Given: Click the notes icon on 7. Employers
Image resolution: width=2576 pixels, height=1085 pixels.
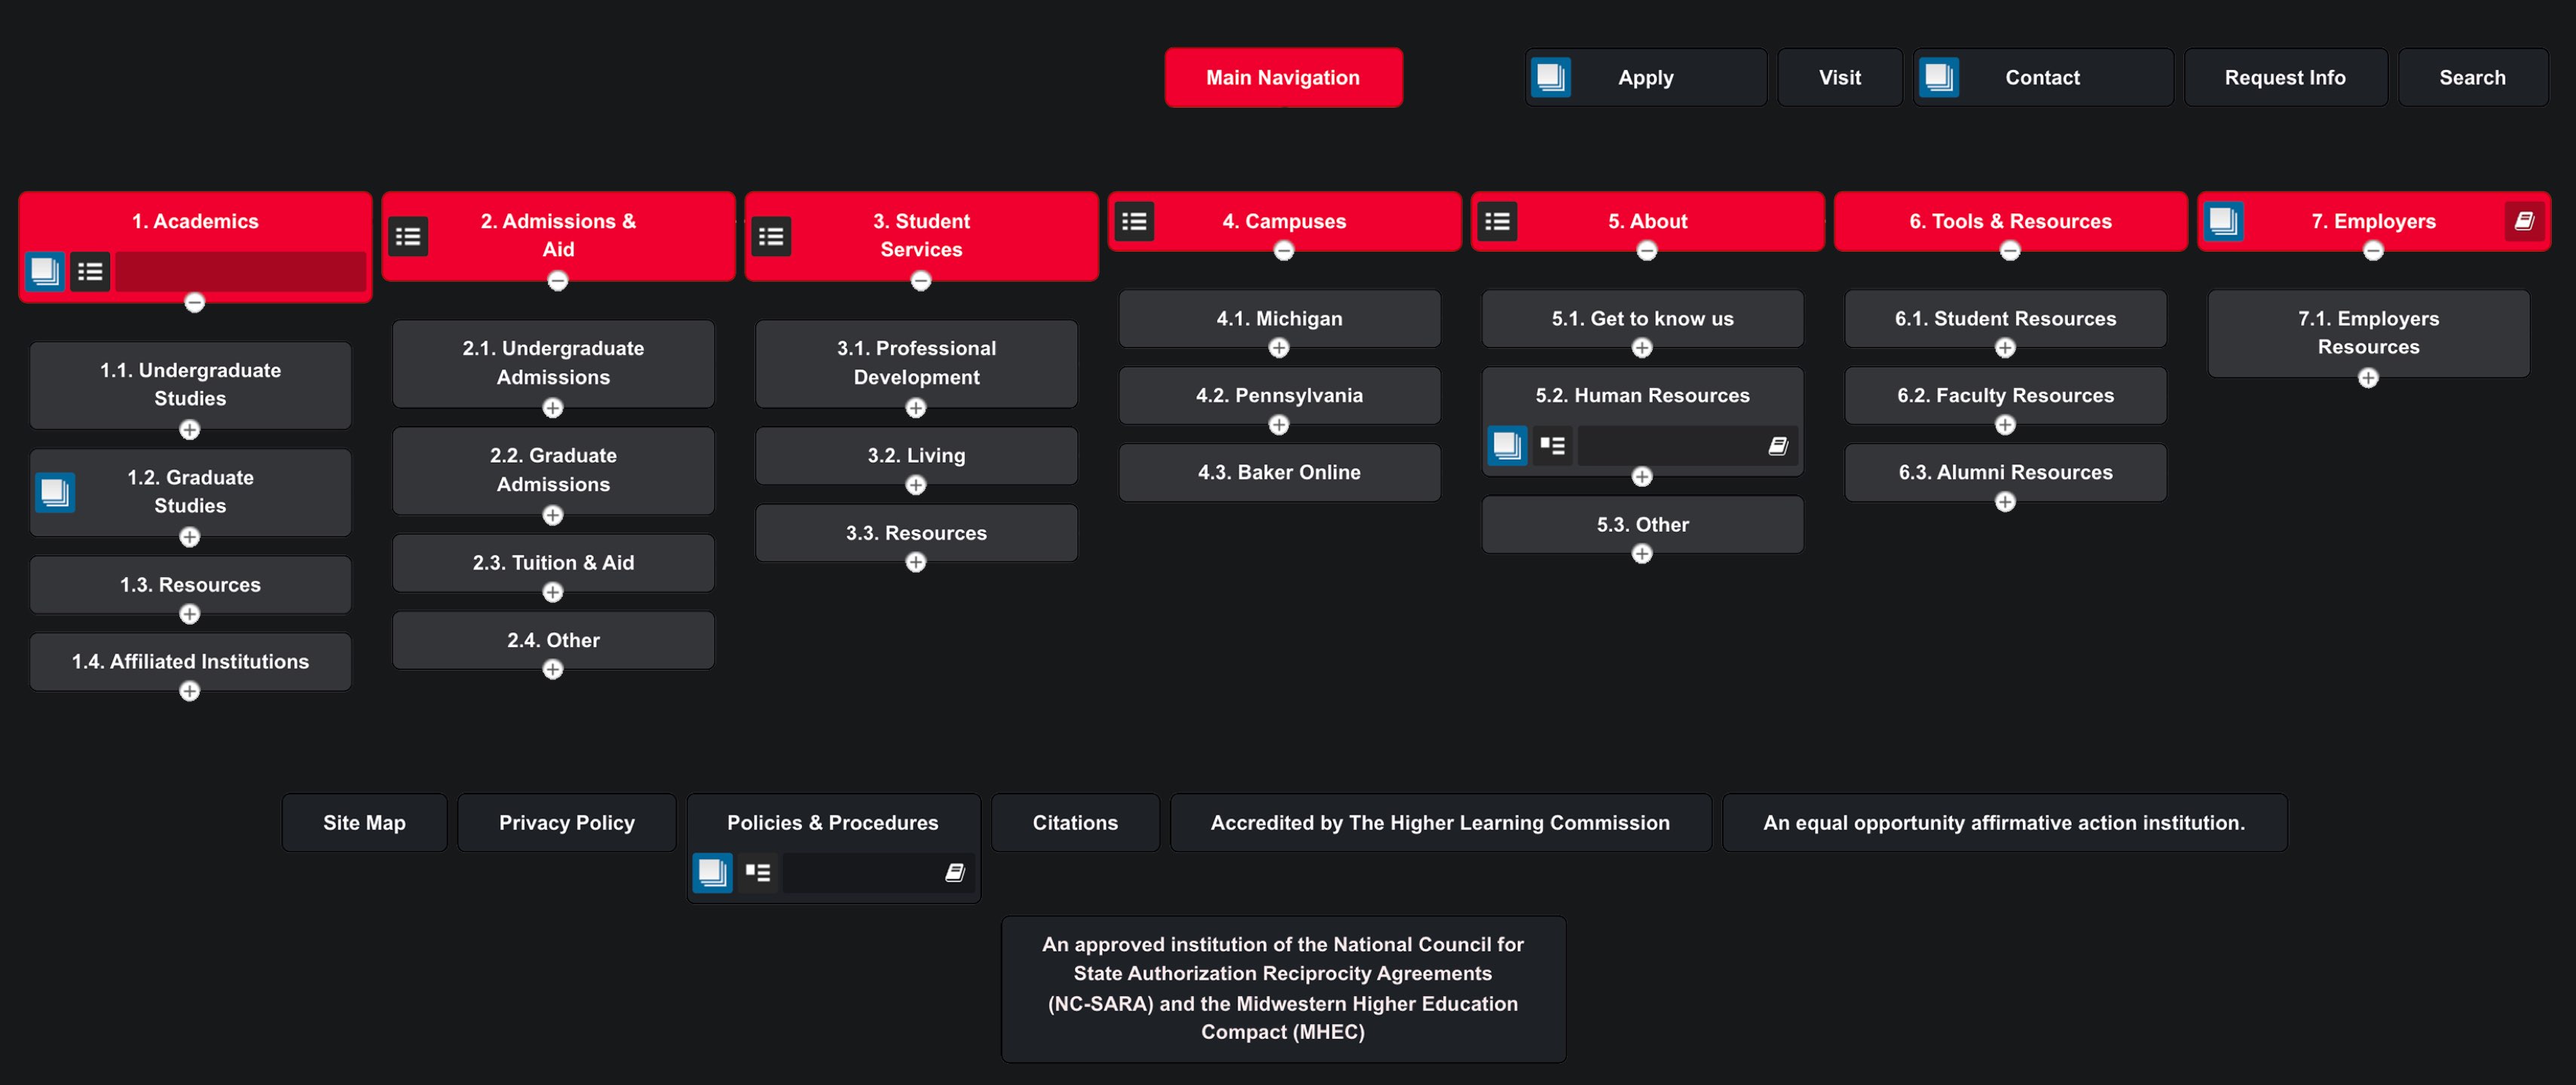Looking at the screenshot, I should coord(2524,221).
